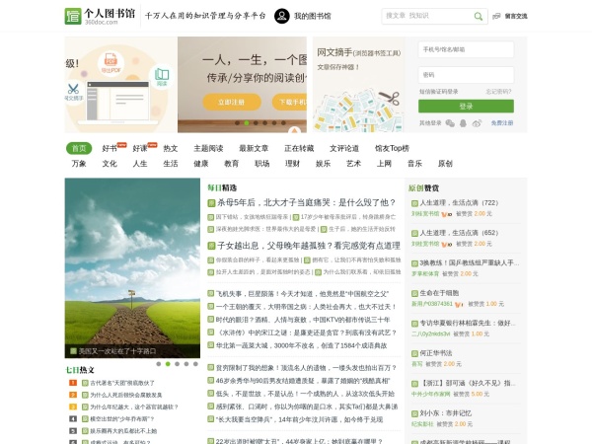
Task: Open the 忘记密码? link
Action: (498, 91)
